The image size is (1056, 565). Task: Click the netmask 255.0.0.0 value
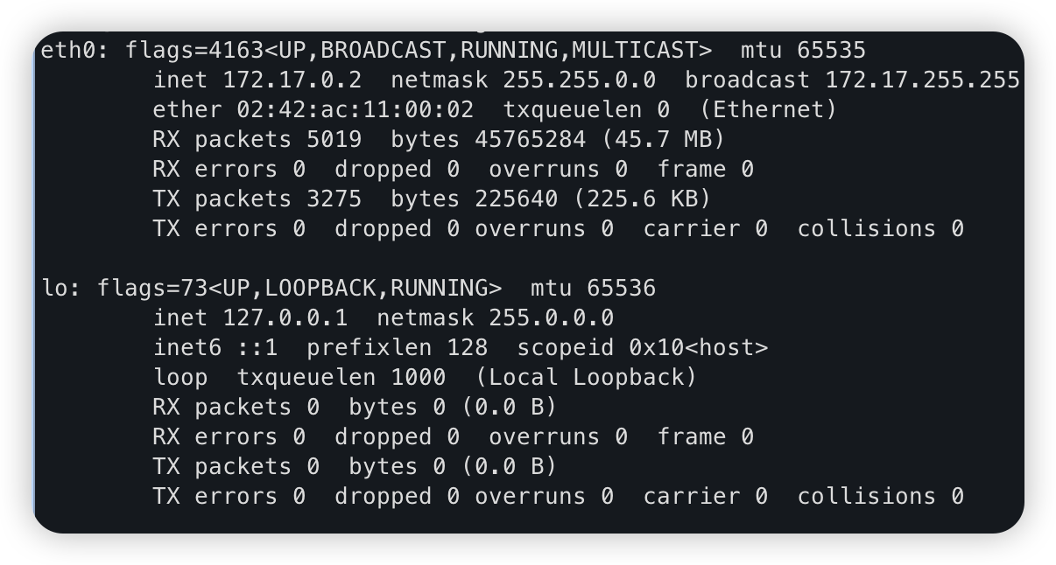tap(551, 317)
